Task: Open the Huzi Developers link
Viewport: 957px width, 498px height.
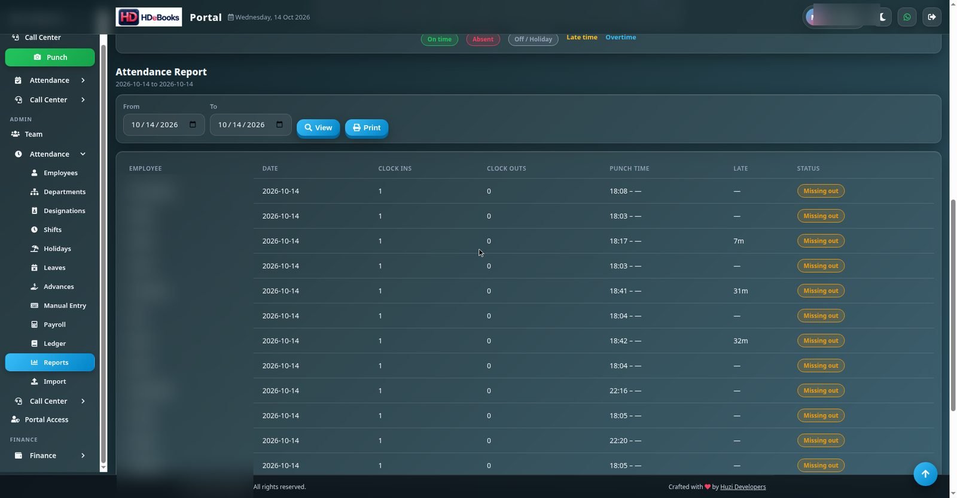Action: [743, 487]
